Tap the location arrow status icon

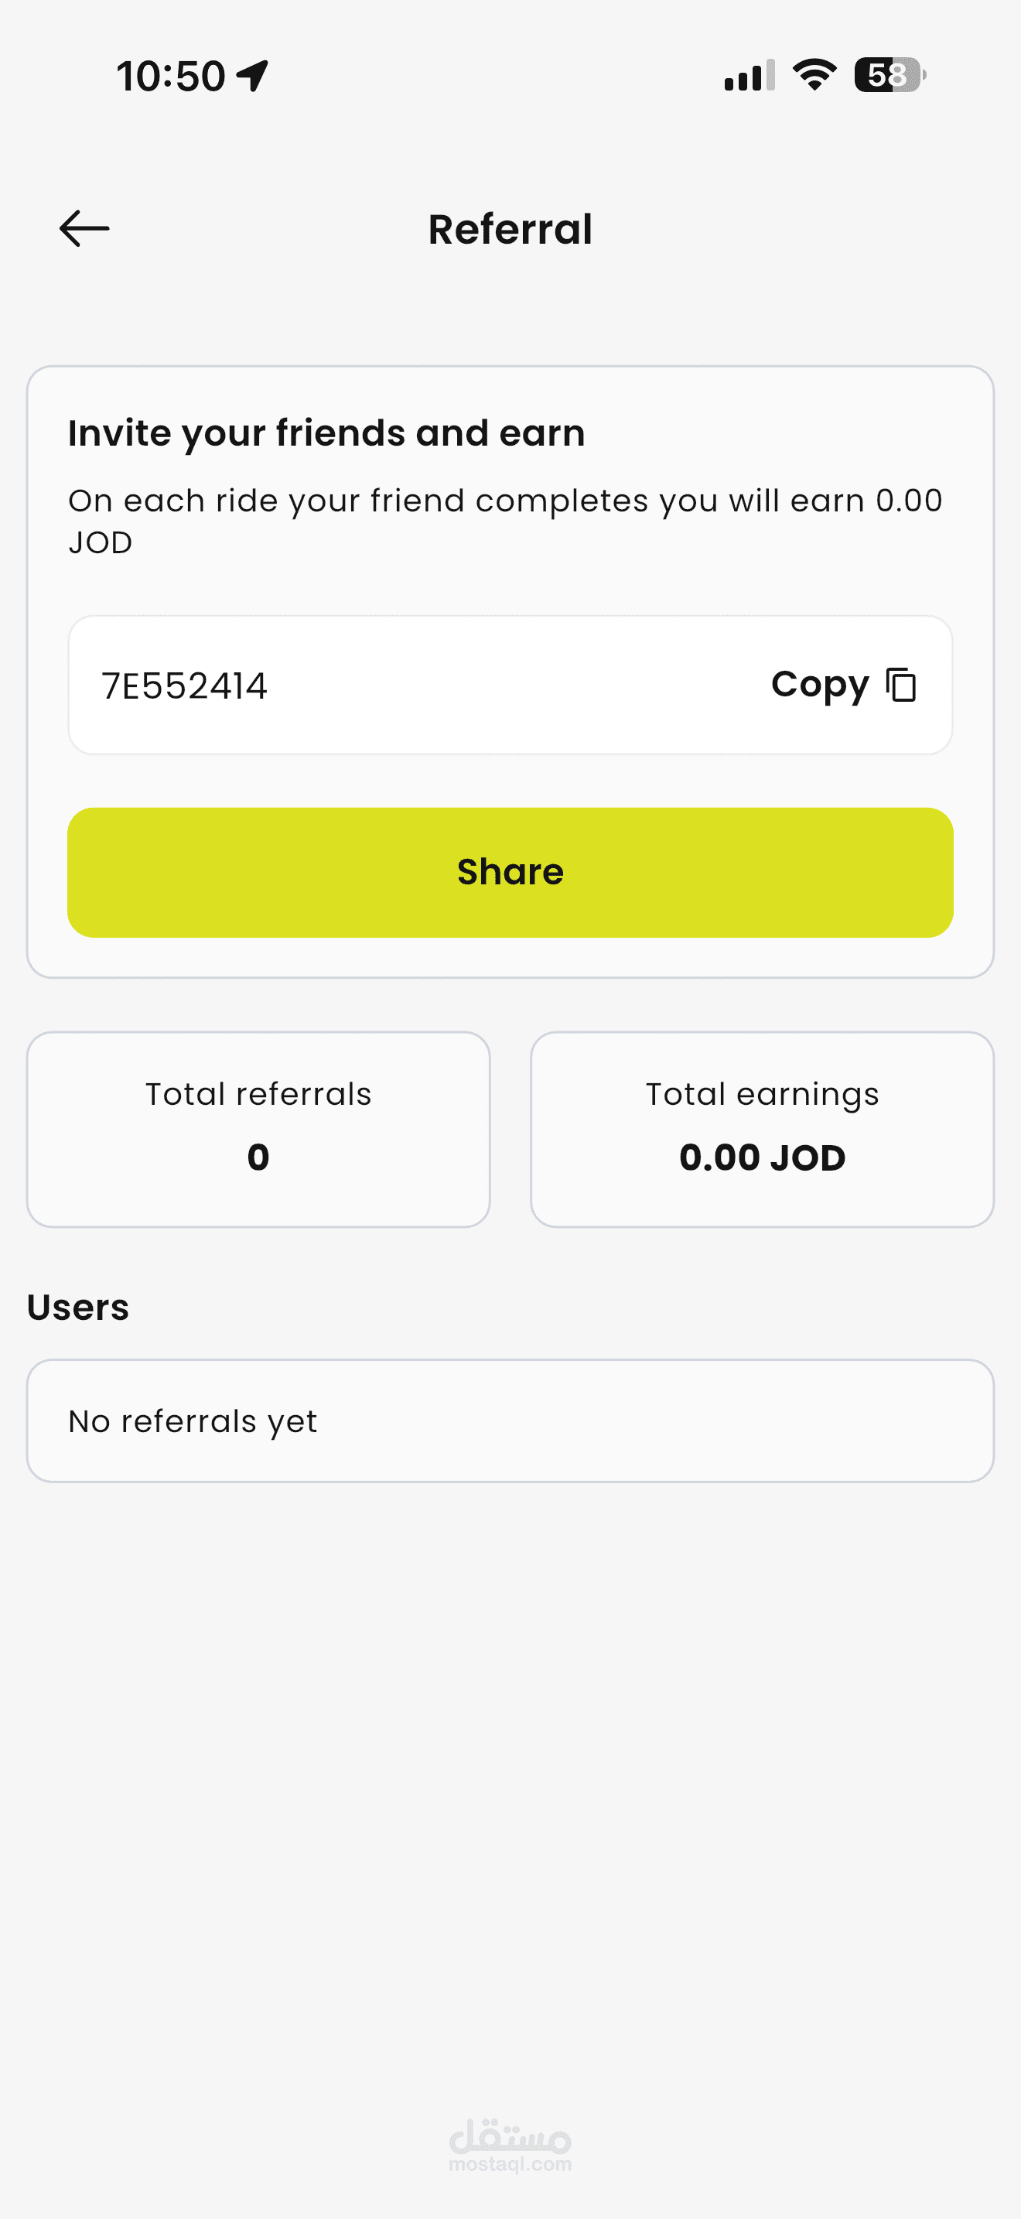tap(253, 76)
